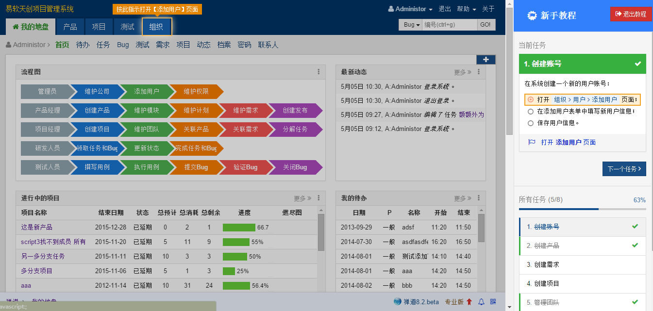Open the Administrator user dropdown
The image size is (653, 311).
[410, 9]
